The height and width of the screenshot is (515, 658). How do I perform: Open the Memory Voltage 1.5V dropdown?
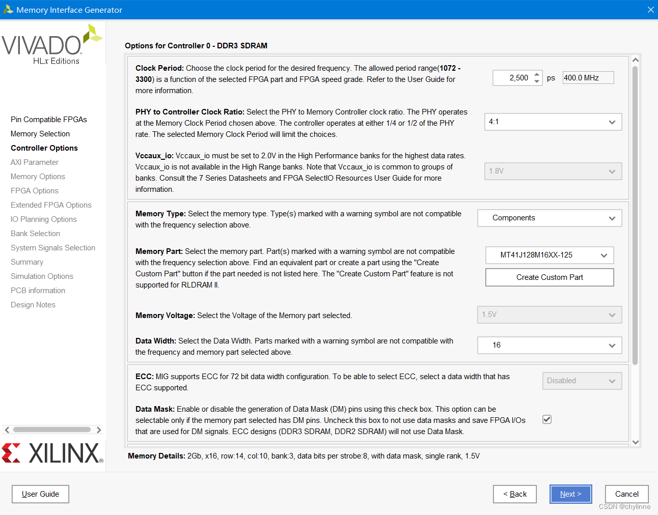click(550, 315)
